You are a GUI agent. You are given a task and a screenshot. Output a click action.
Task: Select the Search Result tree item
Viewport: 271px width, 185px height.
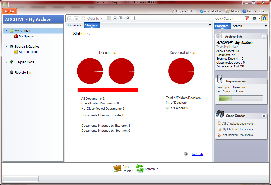coord(29,52)
